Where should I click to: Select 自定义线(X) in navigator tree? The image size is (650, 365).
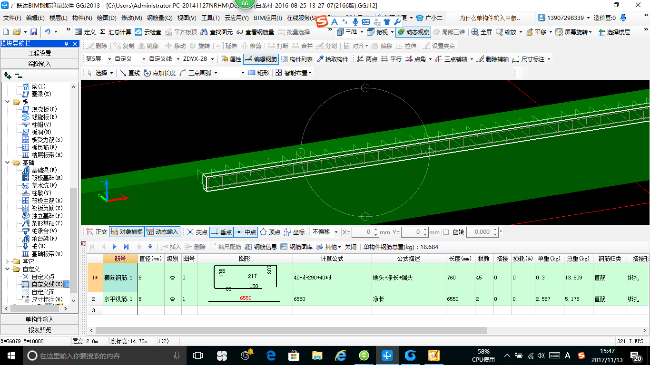pos(47,284)
